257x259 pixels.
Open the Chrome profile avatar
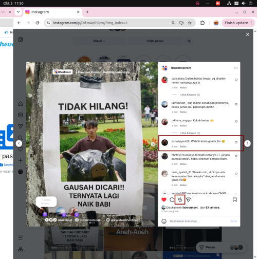pyautogui.click(x=216, y=23)
